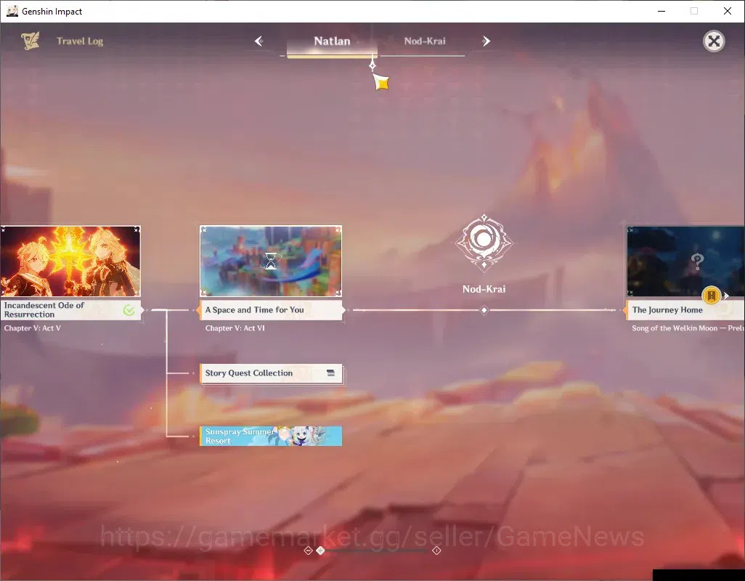This screenshot has width=745, height=581.
Task: Click the diamond node under Nod-Krai
Action: coord(484,310)
